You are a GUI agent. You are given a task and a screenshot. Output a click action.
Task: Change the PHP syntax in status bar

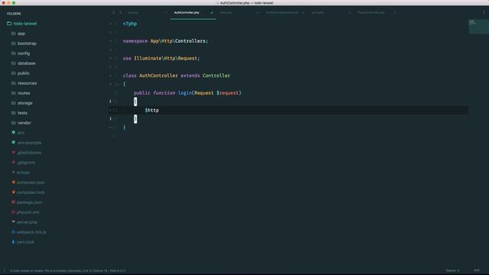click(x=477, y=270)
